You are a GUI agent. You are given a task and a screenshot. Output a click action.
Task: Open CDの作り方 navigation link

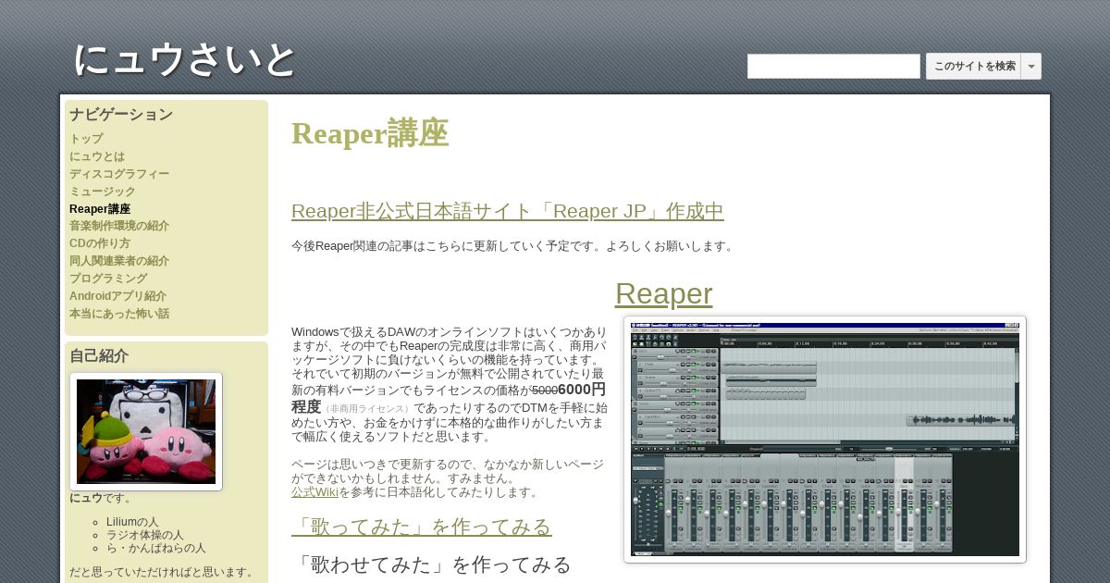pyautogui.click(x=100, y=243)
